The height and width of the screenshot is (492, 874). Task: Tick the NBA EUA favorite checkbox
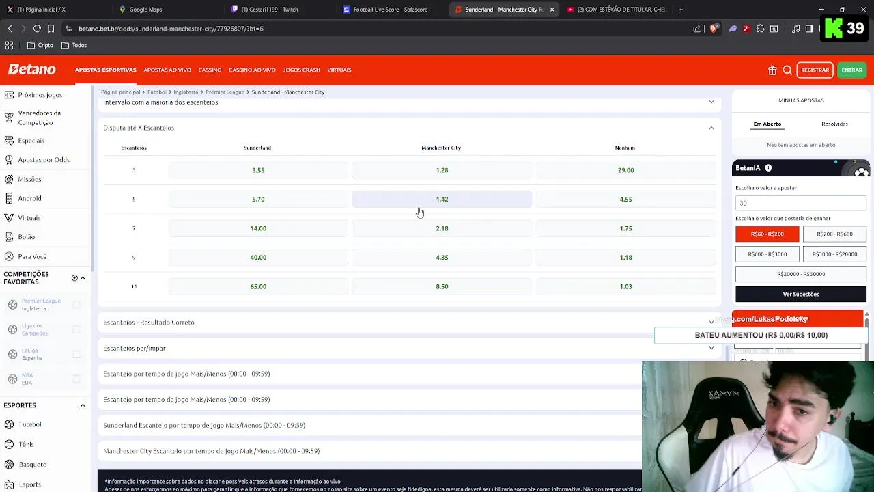pyautogui.click(x=76, y=379)
